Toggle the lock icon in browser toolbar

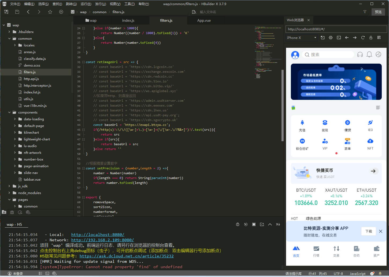point(371,38)
